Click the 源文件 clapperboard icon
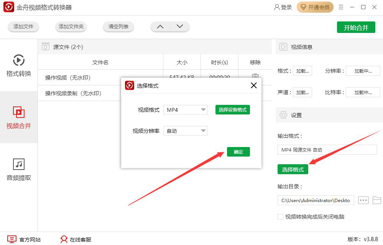The height and width of the screenshot is (245, 383). pyautogui.click(x=46, y=46)
